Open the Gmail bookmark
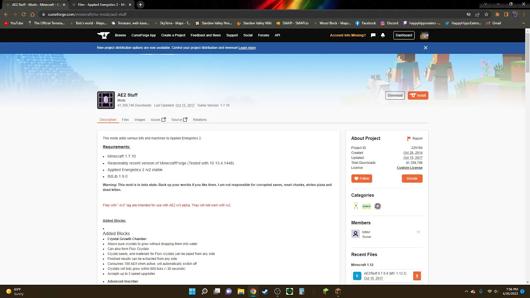The width and height of the screenshot is (530, 298). 494,23
